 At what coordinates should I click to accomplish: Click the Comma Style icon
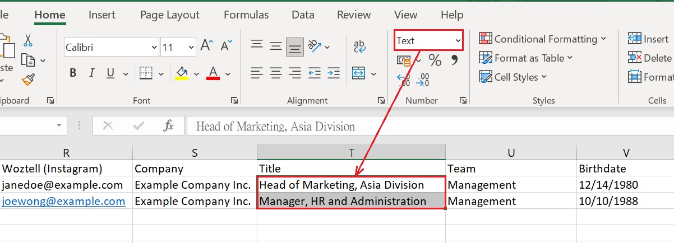[x=454, y=59]
